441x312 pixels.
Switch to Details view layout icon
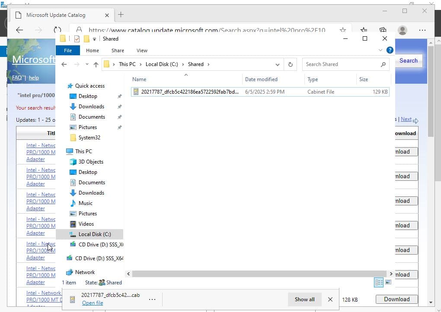click(x=379, y=282)
